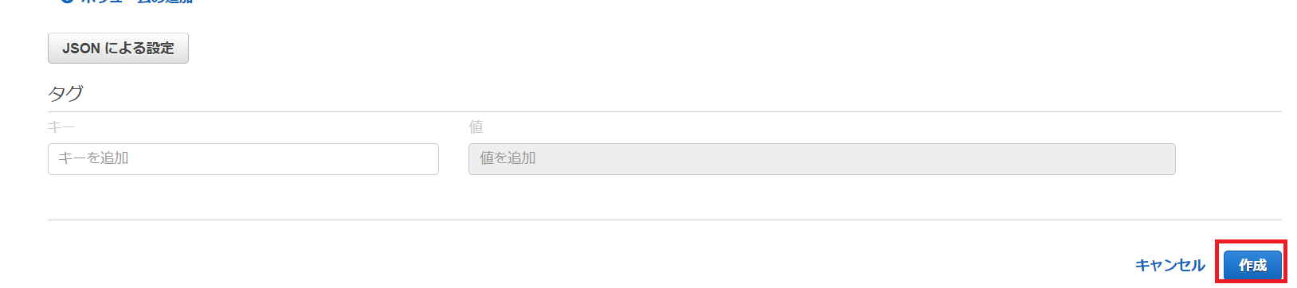Open JSON configuration via the JSON button
Viewport: 1297px width, 288px height.
click(x=118, y=48)
